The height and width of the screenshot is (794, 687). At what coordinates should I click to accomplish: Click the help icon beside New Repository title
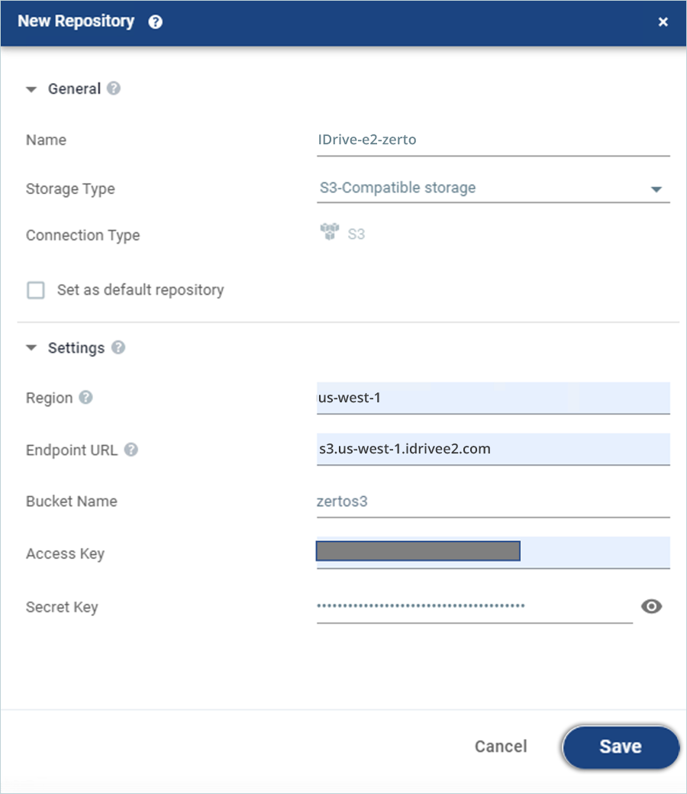point(156,22)
